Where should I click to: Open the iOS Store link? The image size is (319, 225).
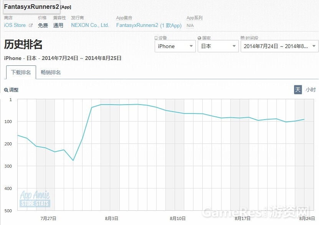pos(15,25)
